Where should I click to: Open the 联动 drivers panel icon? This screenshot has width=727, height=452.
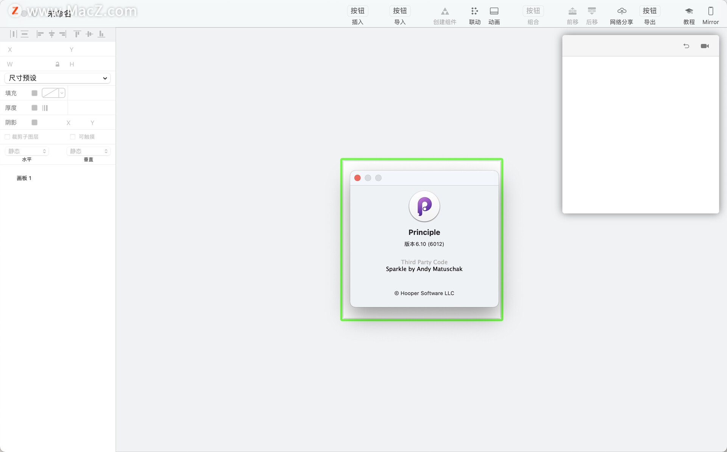[x=474, y=11]
